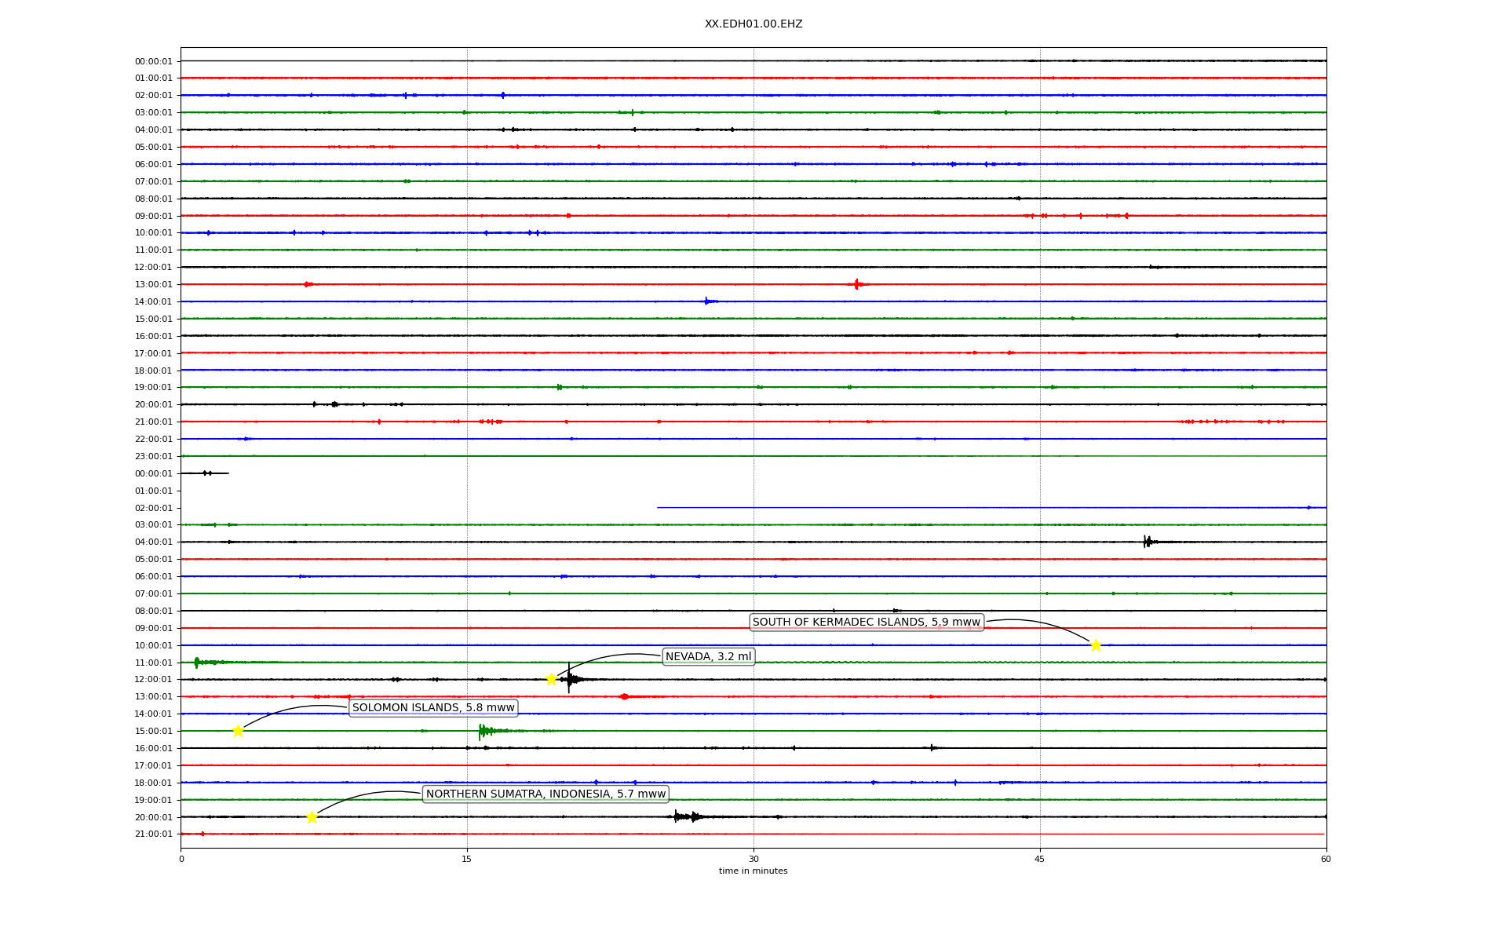Click the SOUTH OF KERMADEC ISLANDS 5.9 mww label

866,623
